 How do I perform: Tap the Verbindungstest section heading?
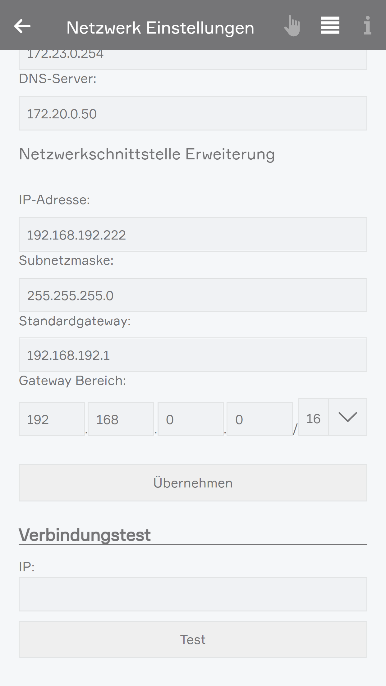coord(85,535)
